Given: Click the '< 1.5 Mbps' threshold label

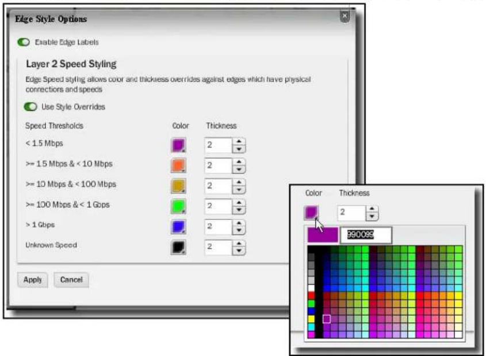Looking at the screenshot, I should (44, 144).
